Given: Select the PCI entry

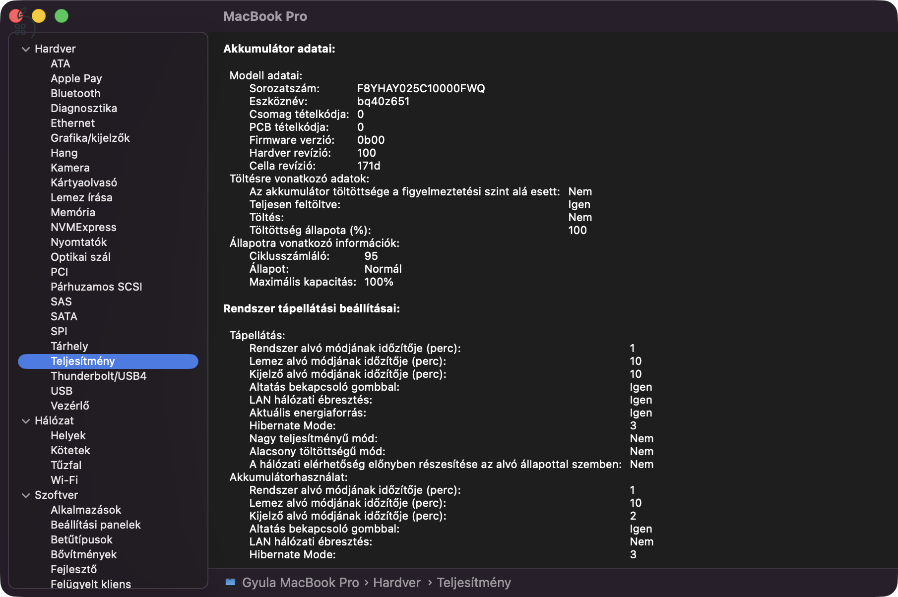Looking at the screenshot, I should (59, 272).
